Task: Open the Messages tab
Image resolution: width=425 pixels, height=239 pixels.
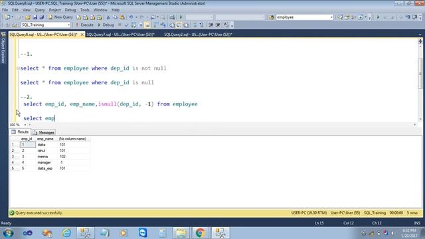Action: coord(44,133)
